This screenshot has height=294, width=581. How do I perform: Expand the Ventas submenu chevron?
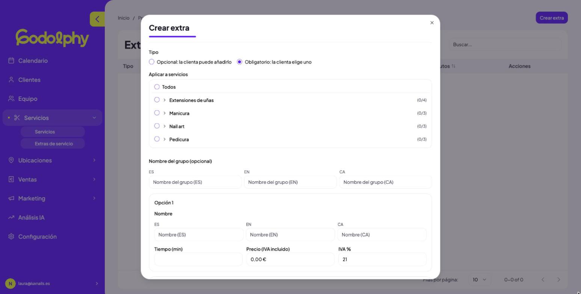tap(94, 179)
